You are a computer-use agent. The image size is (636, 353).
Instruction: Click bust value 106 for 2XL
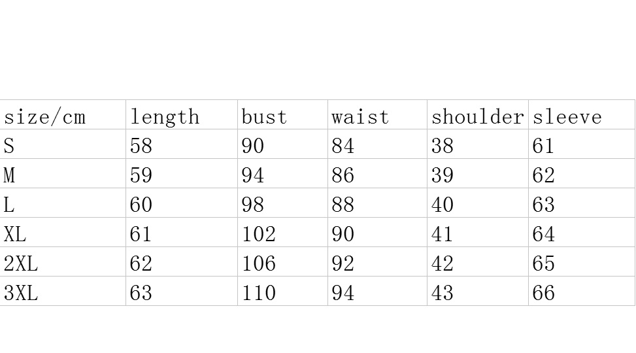coord(259,263)
